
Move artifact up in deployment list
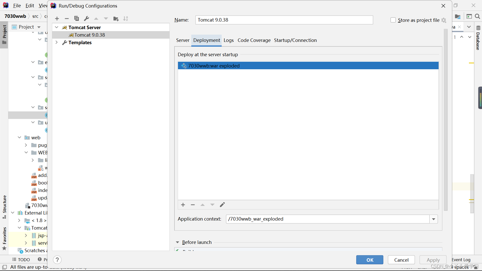[203, 205]
